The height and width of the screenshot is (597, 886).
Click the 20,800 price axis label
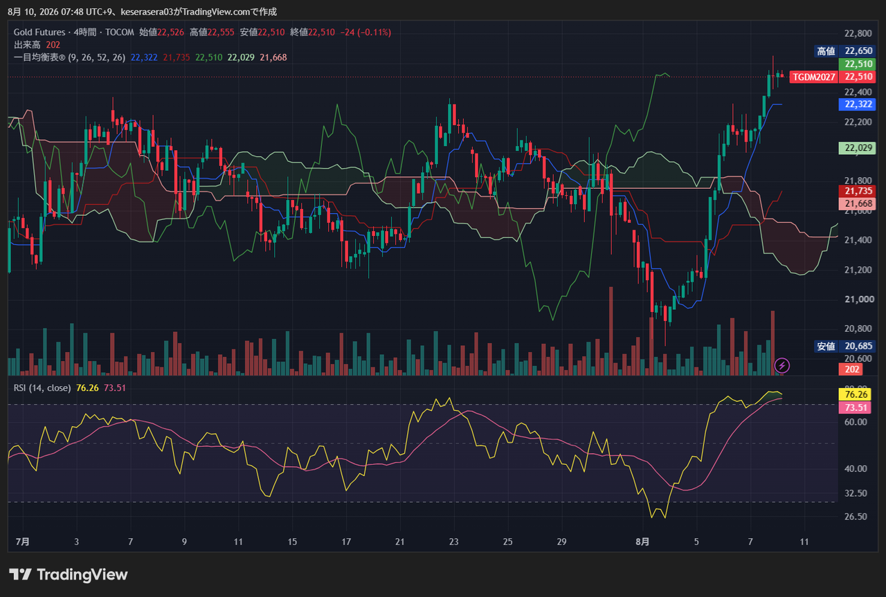click(858, 328)
